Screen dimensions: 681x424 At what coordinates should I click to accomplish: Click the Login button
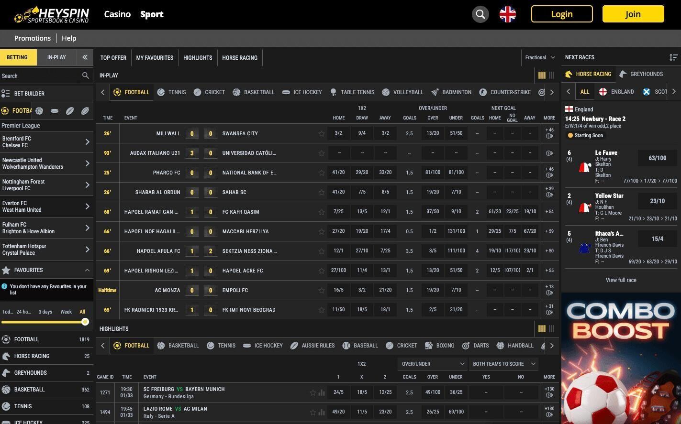tap(562, 14)
